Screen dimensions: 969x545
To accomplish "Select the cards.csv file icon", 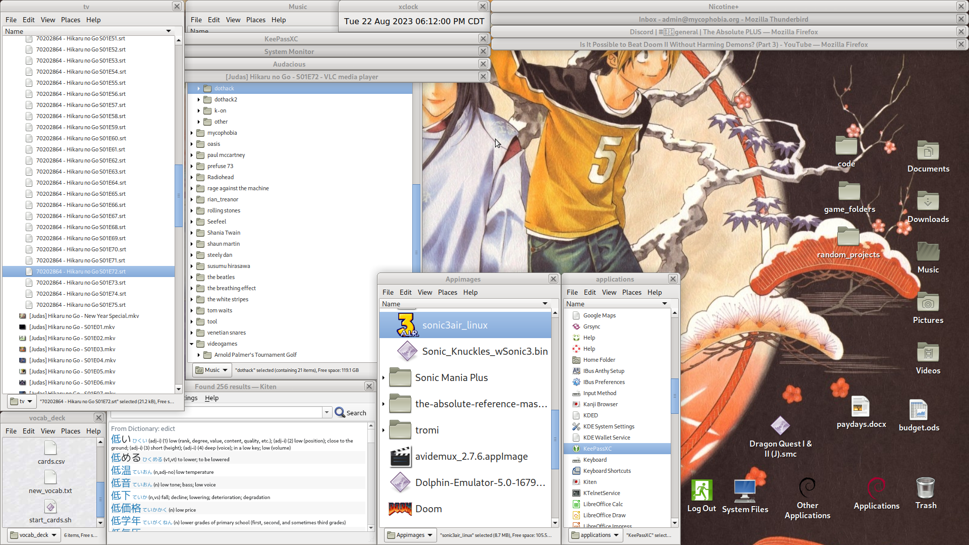I will pos(50,448).
